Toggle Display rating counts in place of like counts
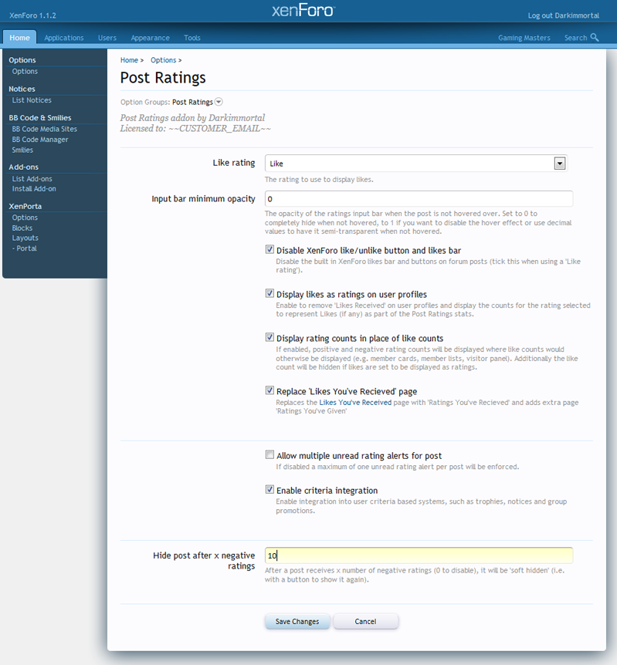617x665 pixels. pyautogui.click(x=270, y=337)
